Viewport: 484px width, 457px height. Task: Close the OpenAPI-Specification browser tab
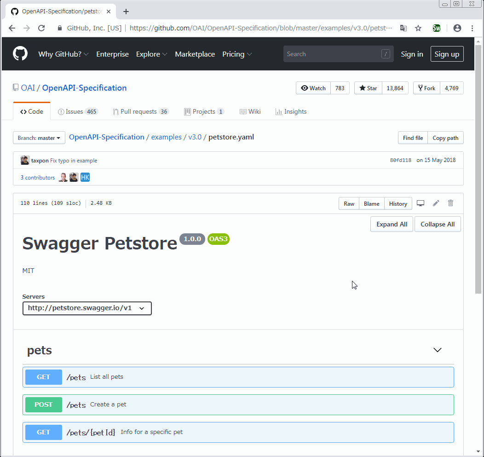(x=109, y=12)
